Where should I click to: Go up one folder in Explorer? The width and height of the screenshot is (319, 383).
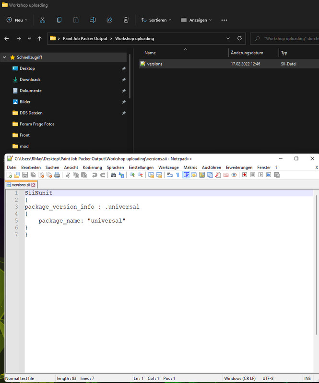coord(39,39)
